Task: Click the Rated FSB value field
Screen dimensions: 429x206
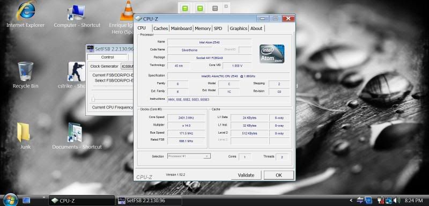Action: tap(186, 141)
